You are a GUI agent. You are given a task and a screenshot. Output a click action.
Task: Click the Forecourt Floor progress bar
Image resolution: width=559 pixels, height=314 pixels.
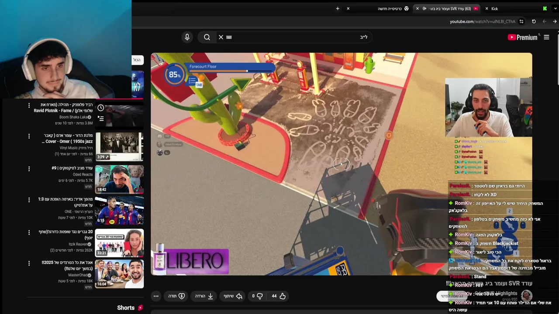point(231,71)
